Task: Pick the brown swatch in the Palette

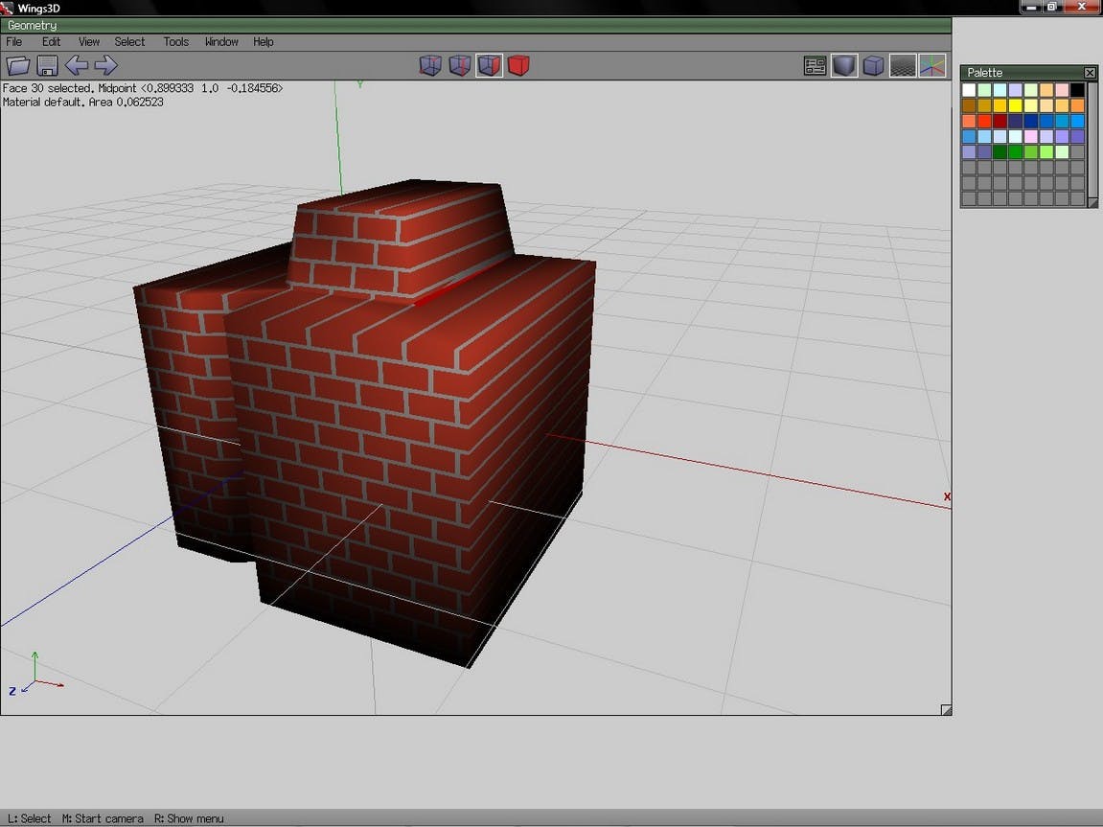Action: (x=969, y=105)
